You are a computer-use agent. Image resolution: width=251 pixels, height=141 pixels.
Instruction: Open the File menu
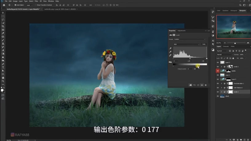click(x=6, y=1)
